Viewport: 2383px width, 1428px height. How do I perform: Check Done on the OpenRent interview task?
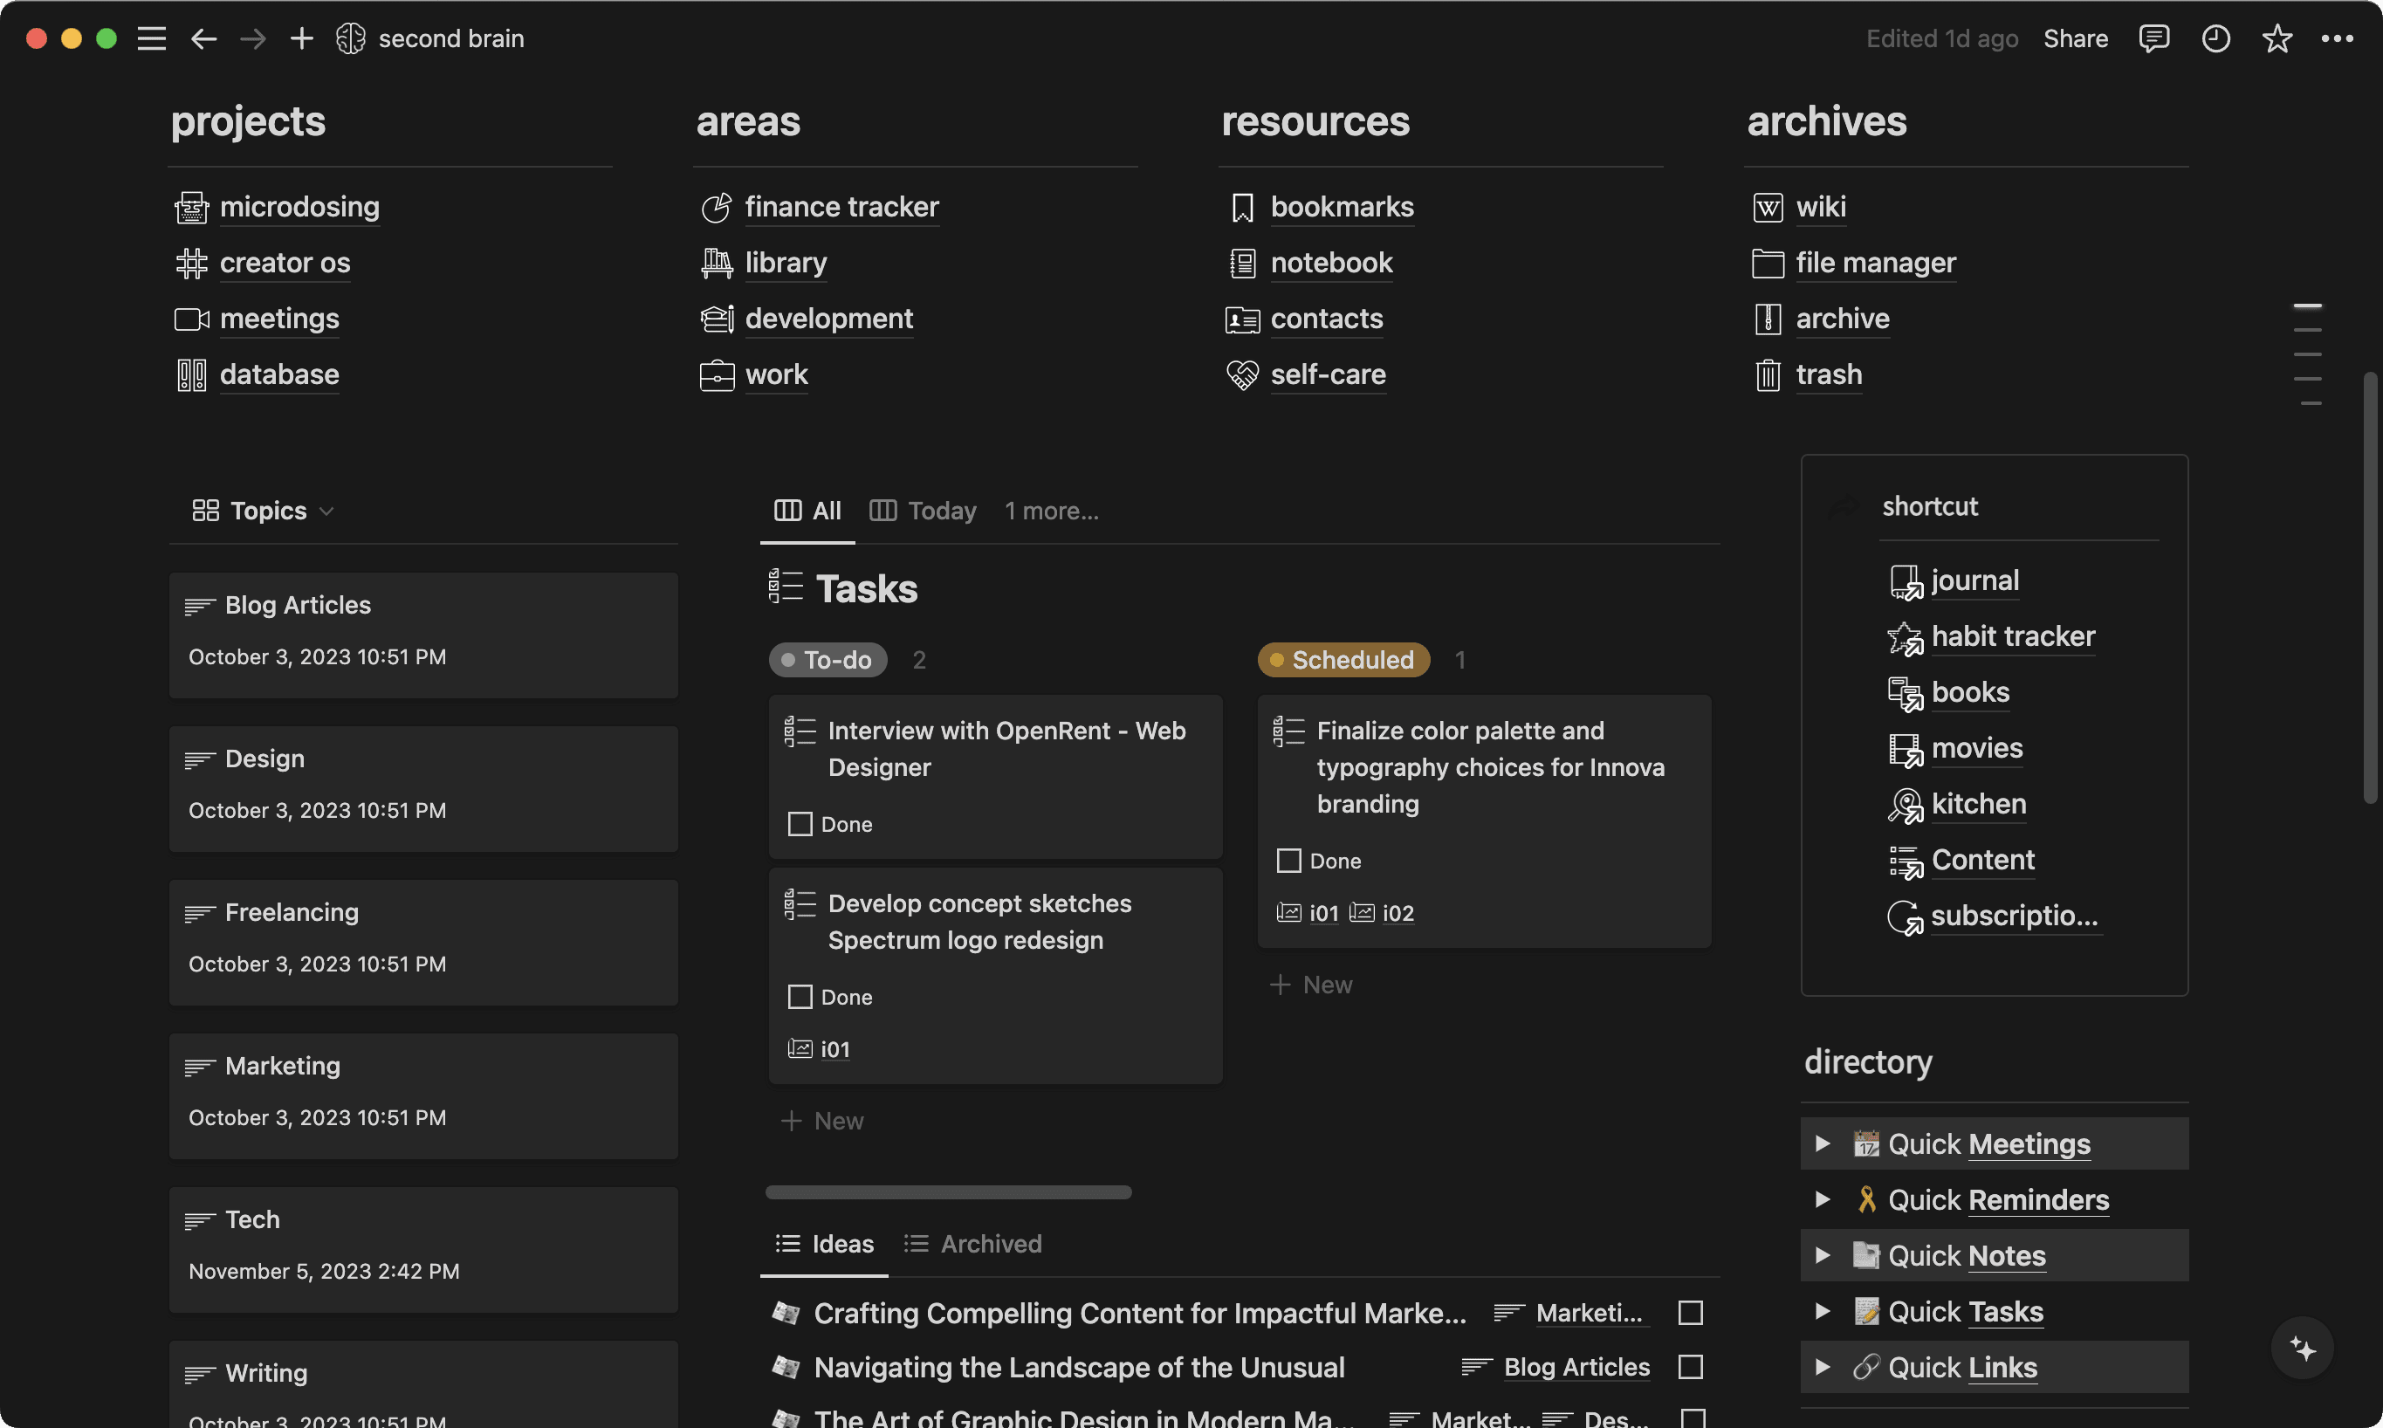(800, 825)
